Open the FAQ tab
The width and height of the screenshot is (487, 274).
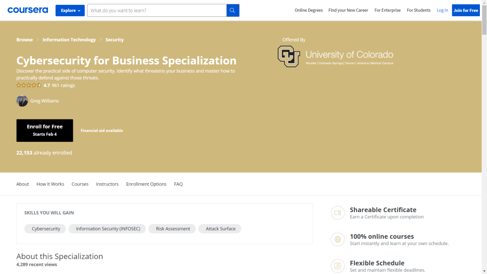pos(178,184)
